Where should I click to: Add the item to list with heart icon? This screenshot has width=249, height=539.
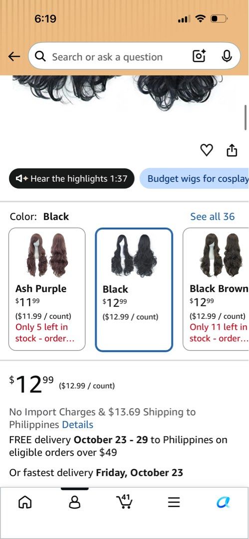click(x=207, y=150)
